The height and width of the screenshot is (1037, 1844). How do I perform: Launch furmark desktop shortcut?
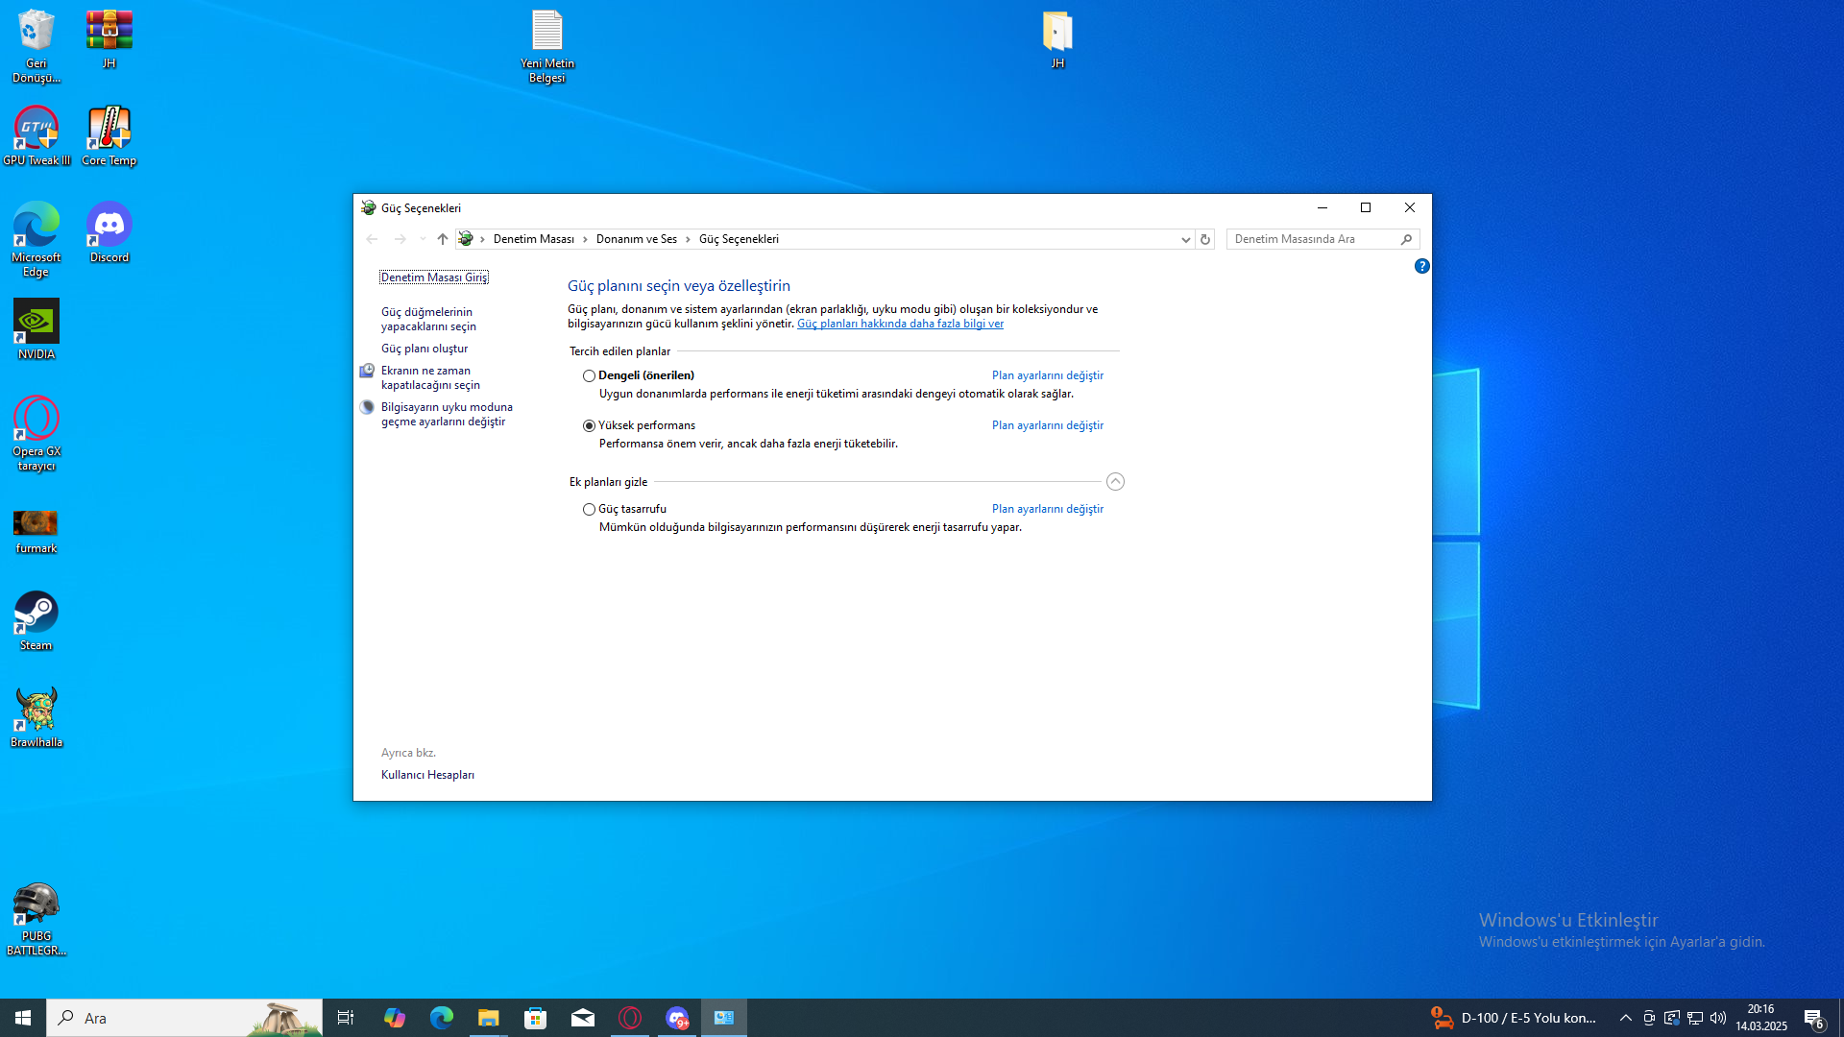[x=36, y=531]
